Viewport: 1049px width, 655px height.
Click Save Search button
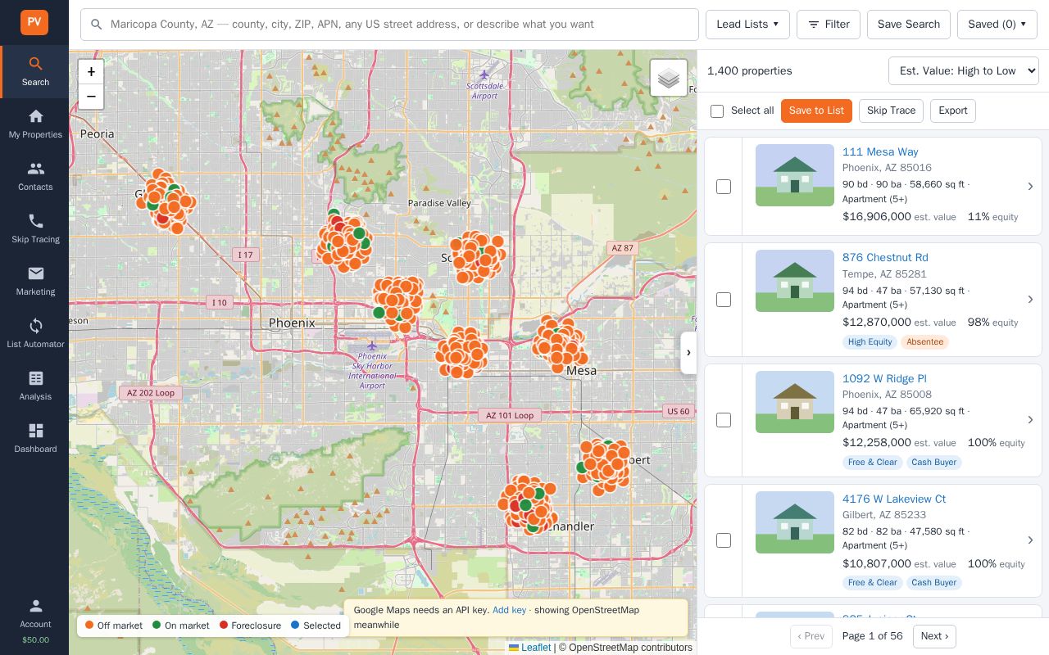(909, 25)
